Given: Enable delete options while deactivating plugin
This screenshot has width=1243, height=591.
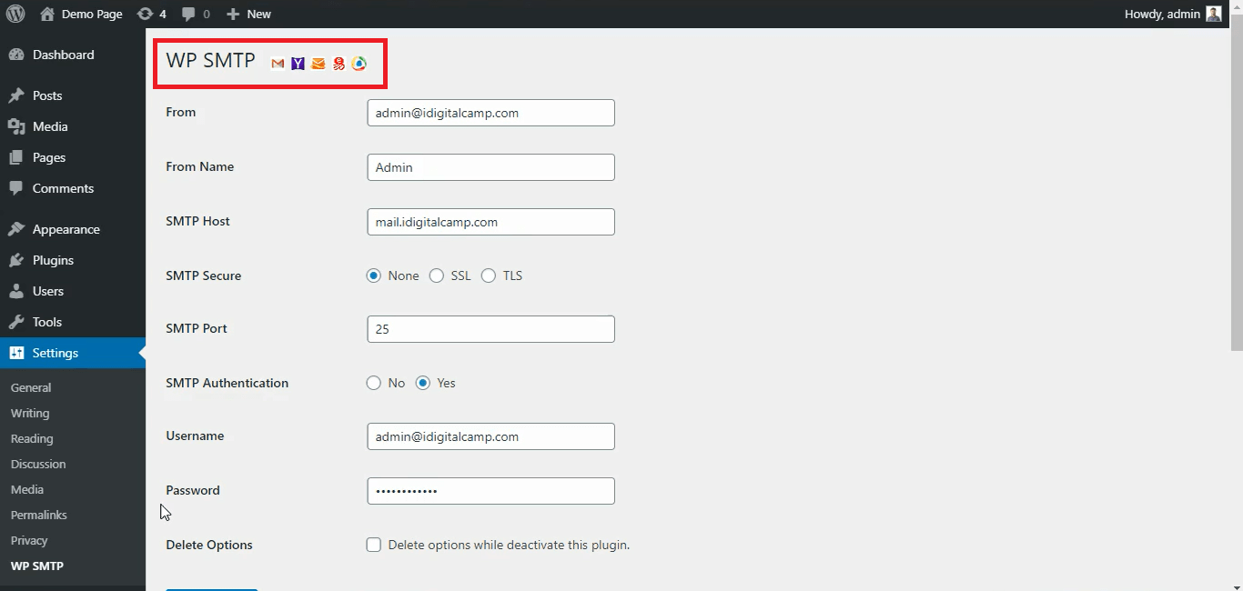Looking at the screenshot, I should pyautogui.click(x=374, y=545).
